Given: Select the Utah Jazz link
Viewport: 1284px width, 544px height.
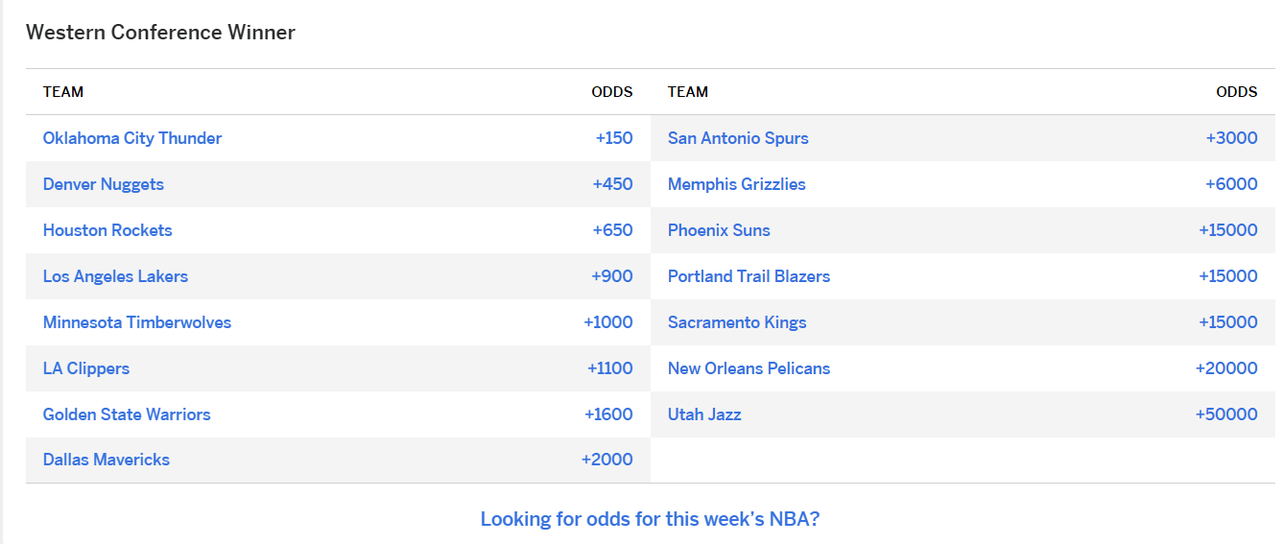Looking at the screenshot, I should pyautogui.click(x=704, y=414).
